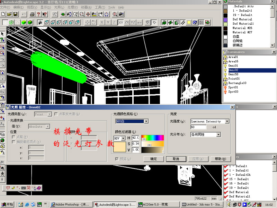The image size is (277, 208).
Task: Toggle the 点取发光面 checkbox
Action: 56,114
